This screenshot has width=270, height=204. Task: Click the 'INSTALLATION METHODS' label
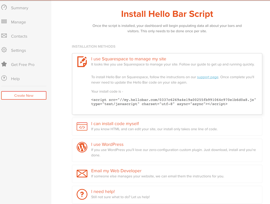click(94, 46)
